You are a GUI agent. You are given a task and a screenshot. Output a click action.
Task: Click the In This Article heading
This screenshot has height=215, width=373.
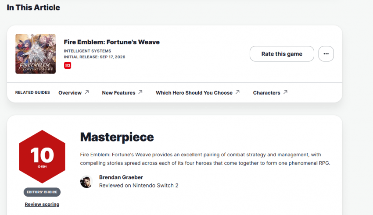click(x=33, y=7)
